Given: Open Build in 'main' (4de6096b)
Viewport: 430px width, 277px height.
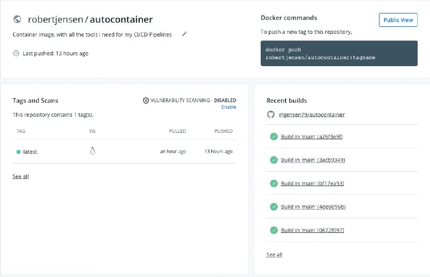Looking at the screenshot, I should tap(313, 207).
